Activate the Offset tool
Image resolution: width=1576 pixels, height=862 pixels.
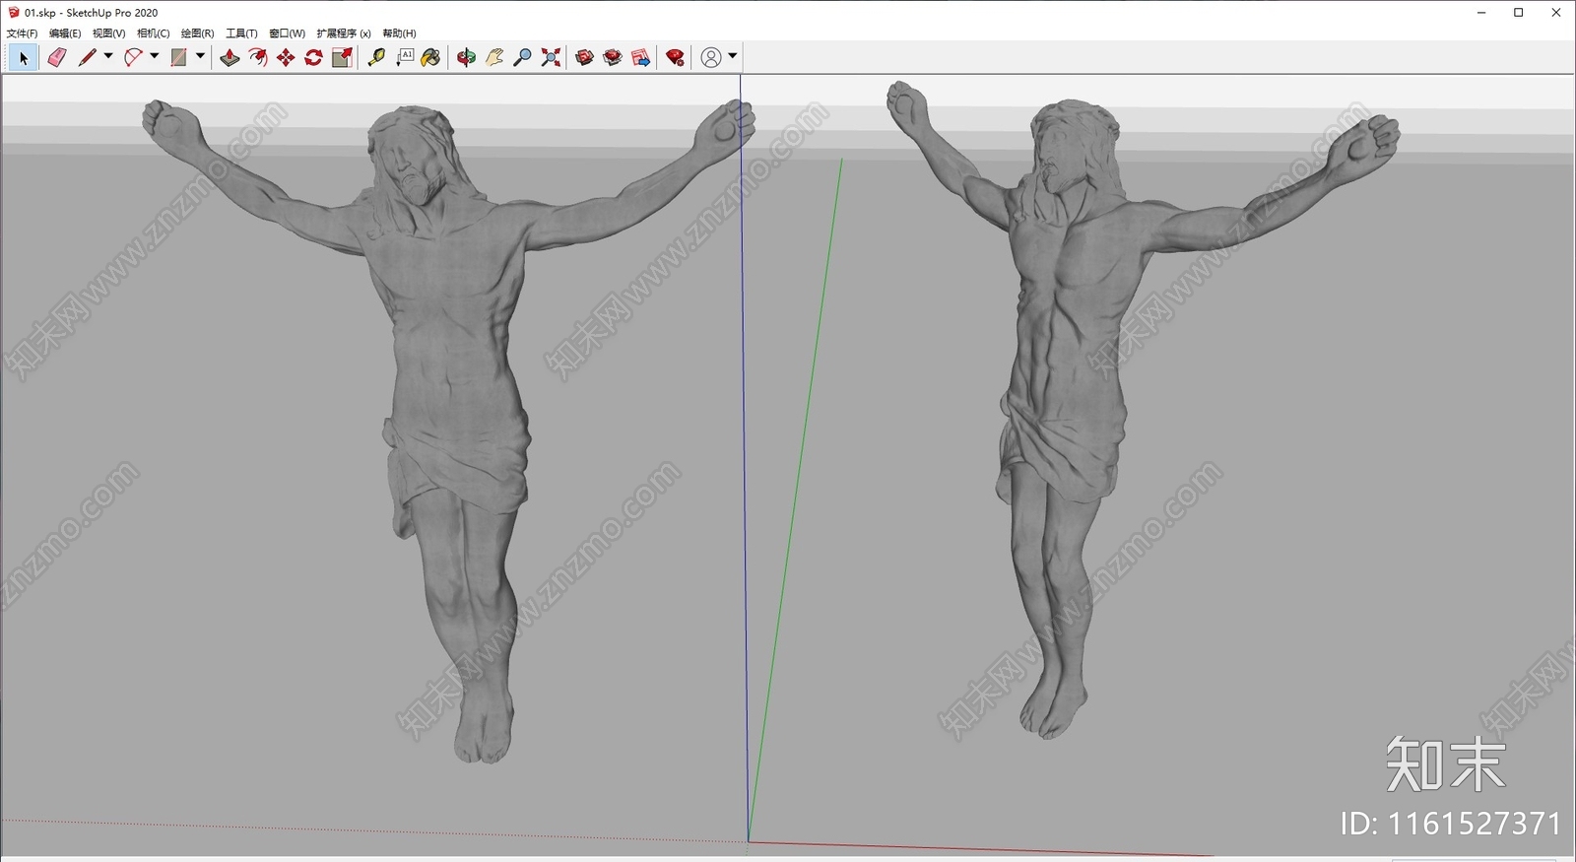click(258, 58)
